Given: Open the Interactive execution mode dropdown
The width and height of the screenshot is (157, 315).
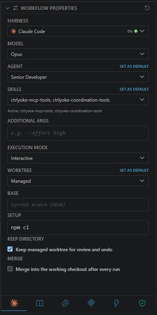Looking at the screenshot, I should click(x=78, y=158).
